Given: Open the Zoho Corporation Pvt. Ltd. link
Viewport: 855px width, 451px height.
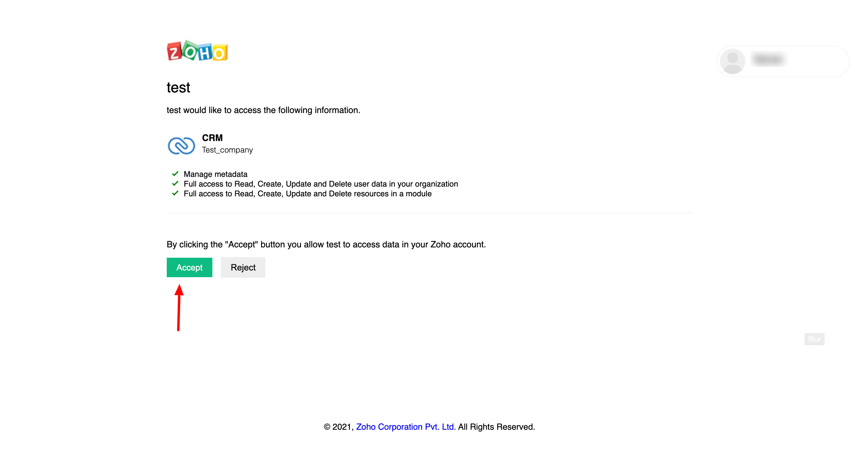Looking at the screenshot, I should (406, 427).
